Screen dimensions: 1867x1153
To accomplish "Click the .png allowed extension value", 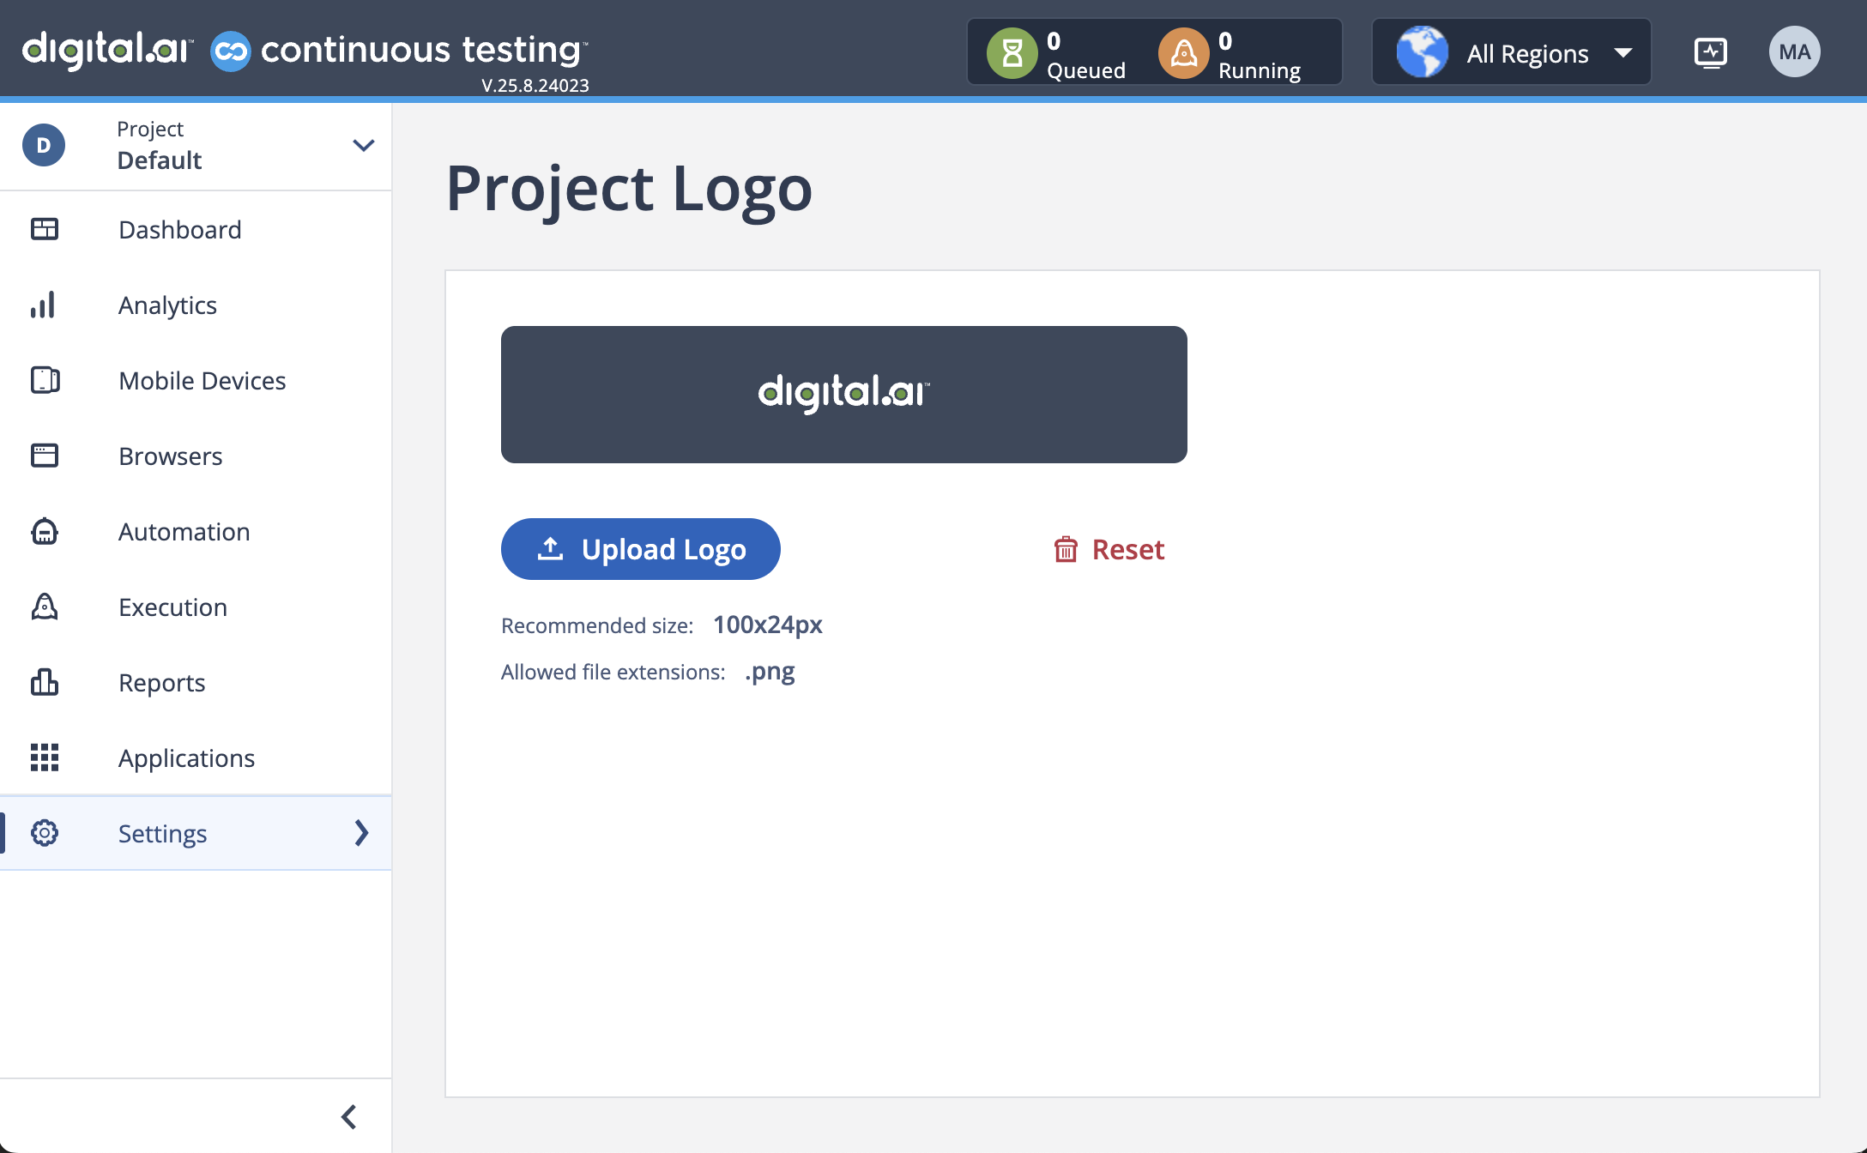I will coord(770,672).
